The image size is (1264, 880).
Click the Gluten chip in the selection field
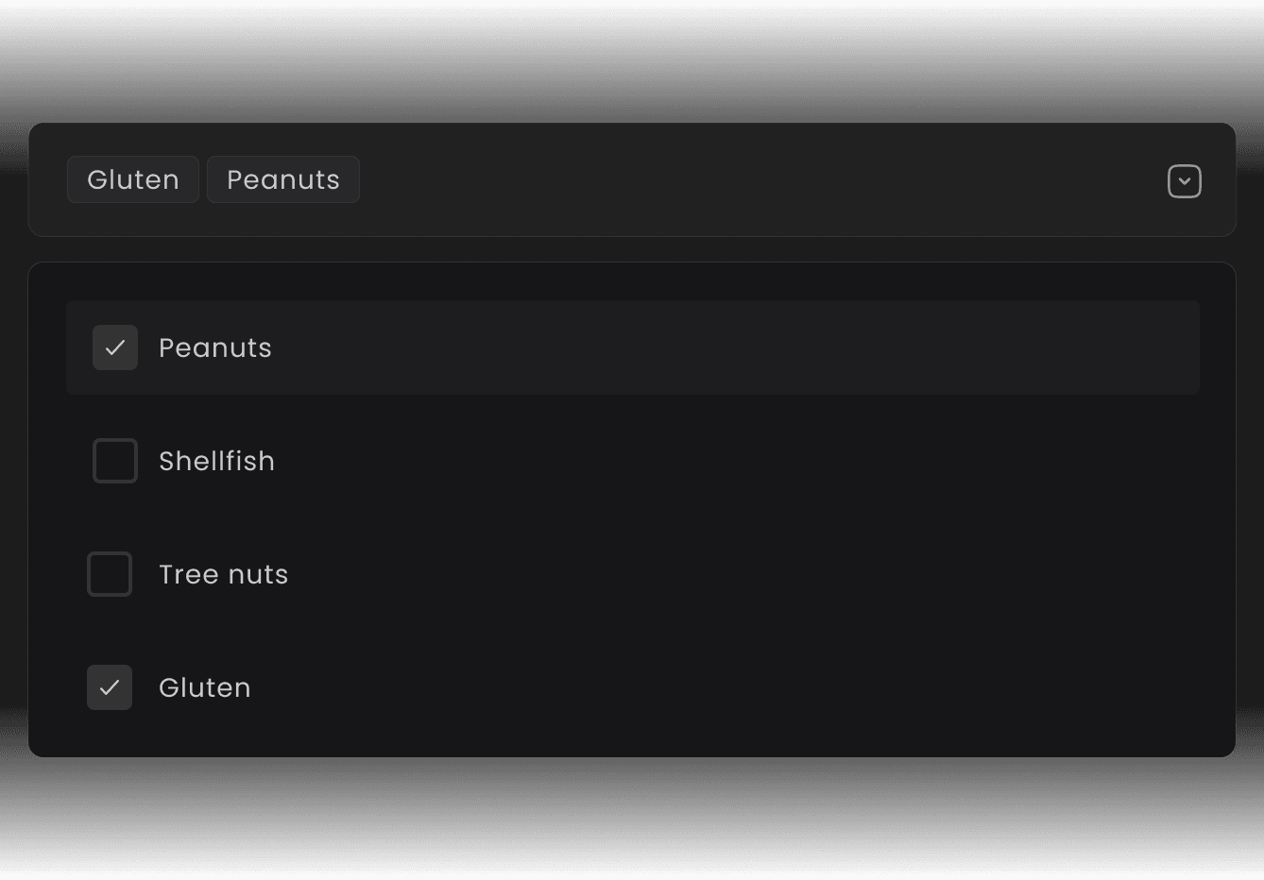(133, 179)
